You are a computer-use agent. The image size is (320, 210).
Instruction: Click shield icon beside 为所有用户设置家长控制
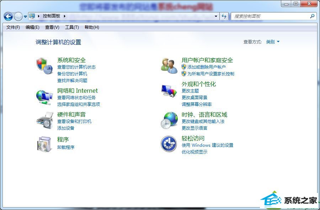(x=184, y=74)
